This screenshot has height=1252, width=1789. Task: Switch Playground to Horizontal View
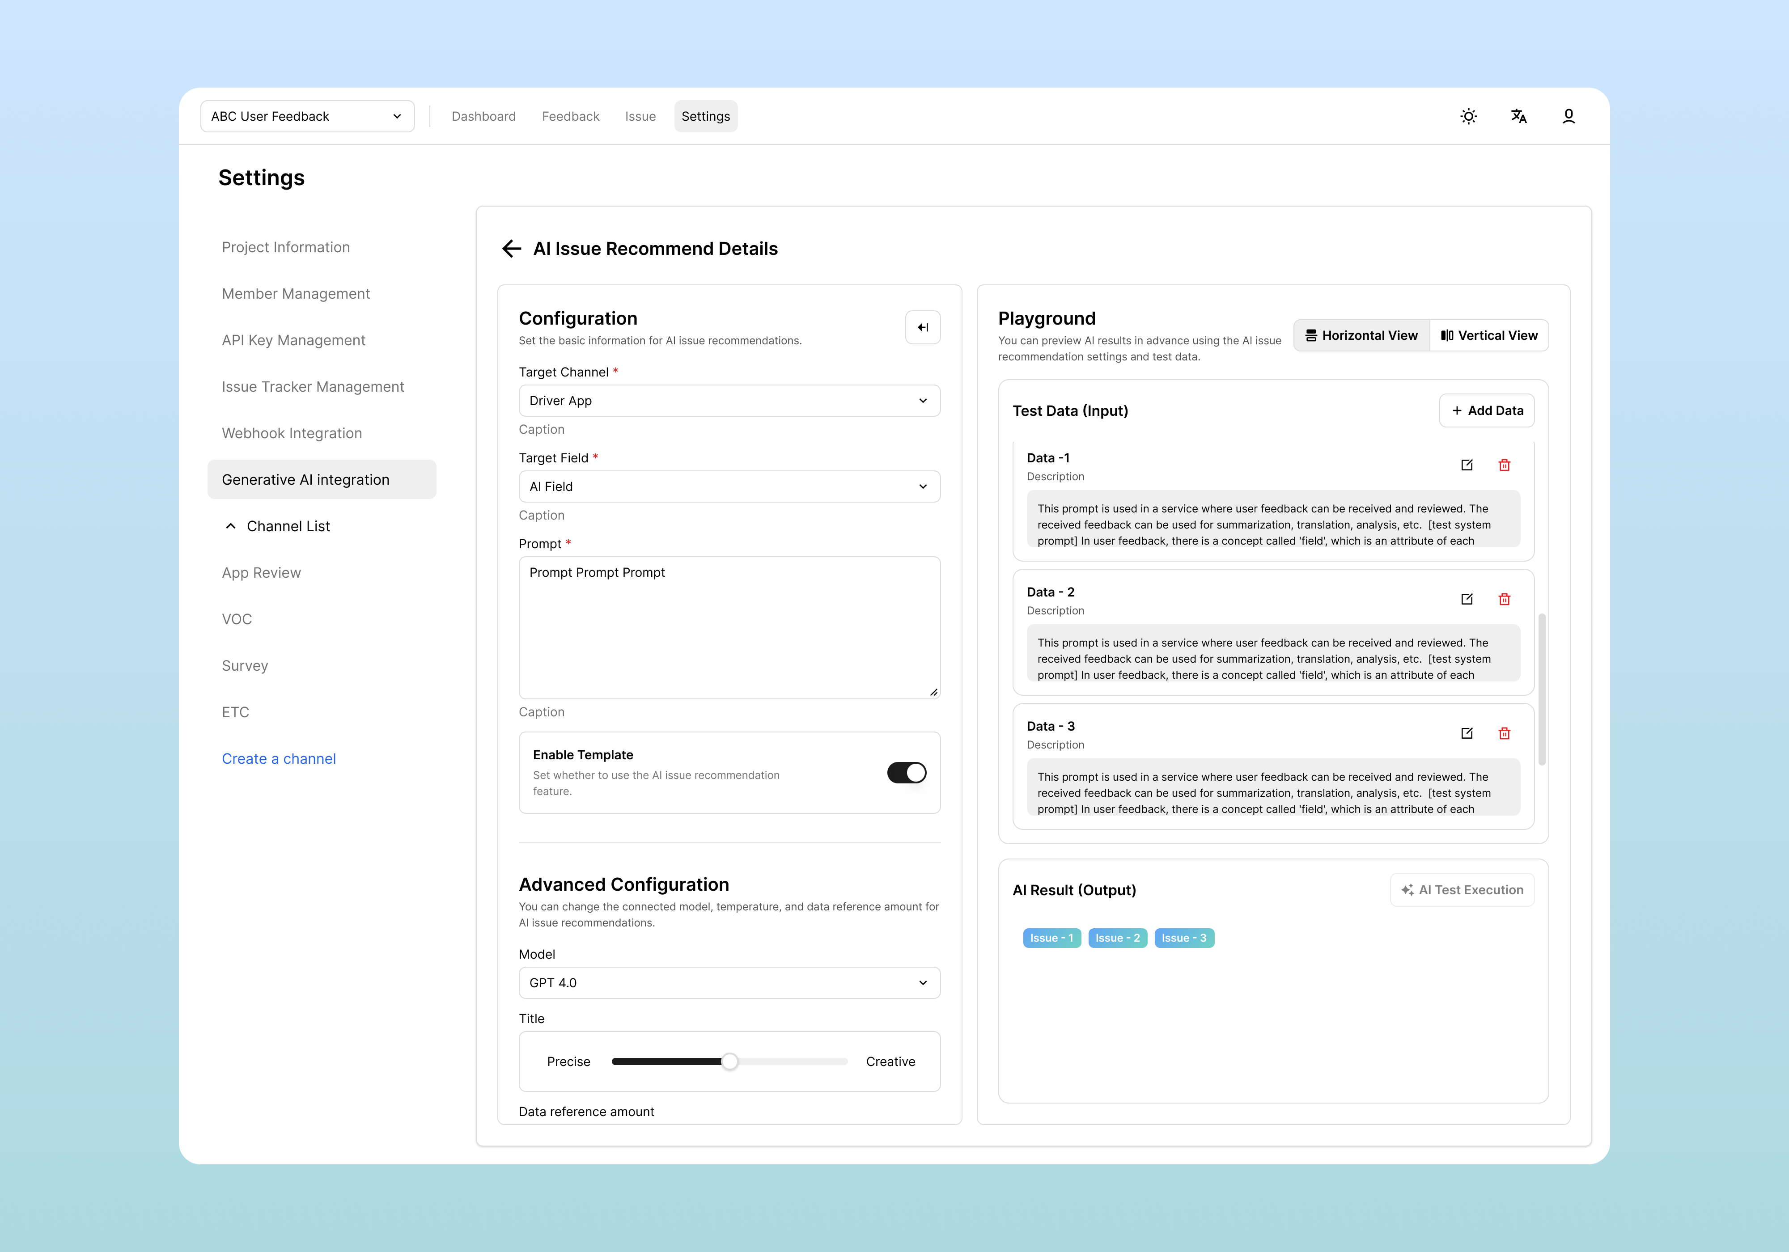pos(1361,335)
